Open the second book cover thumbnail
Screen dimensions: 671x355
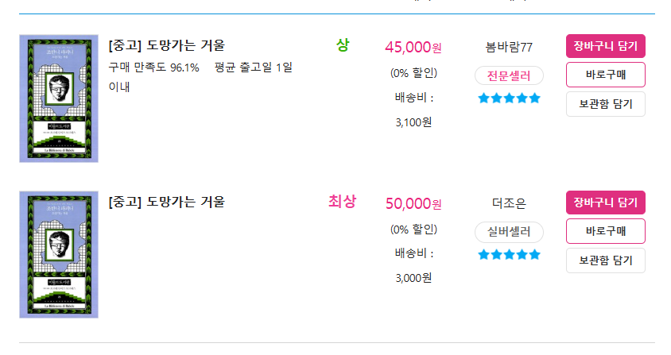[59, 254]
